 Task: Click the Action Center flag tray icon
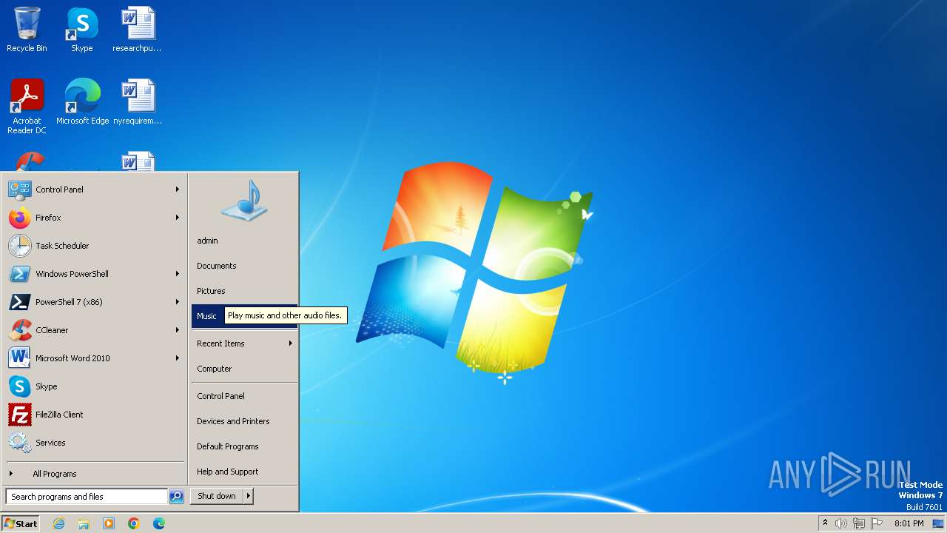[x=877, y=523]
